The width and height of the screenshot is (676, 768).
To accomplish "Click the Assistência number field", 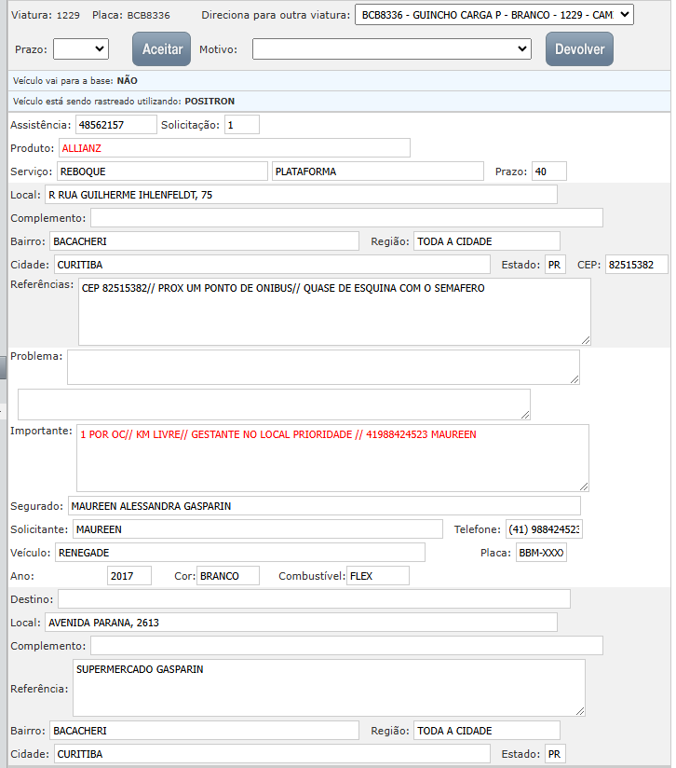I will coord(115,125).
